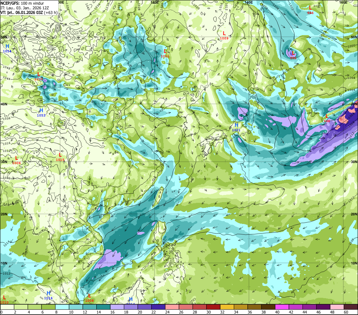Viewport: 358px width, 315px height.
Task: Select the L 1030 low pressure marker
Action: 39,76
